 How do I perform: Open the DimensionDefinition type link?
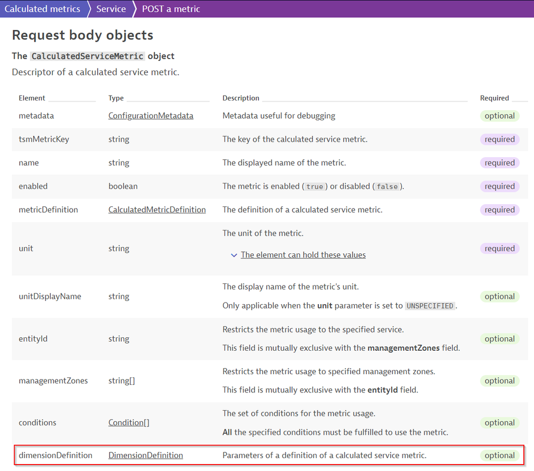[145, 455]
